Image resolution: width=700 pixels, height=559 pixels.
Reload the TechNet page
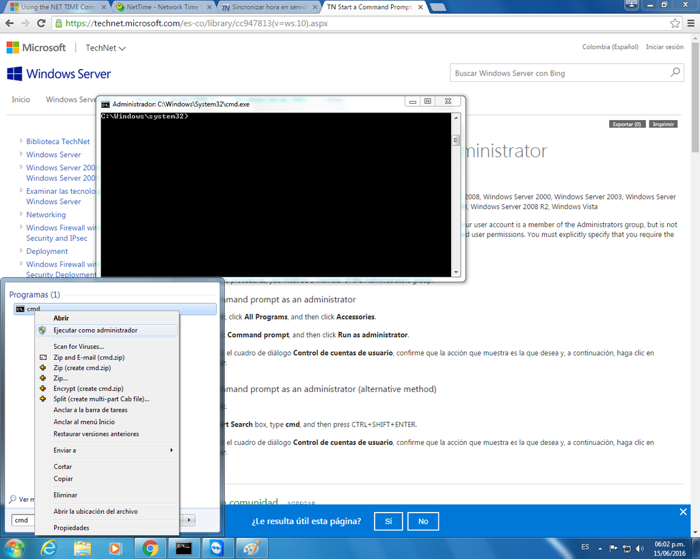41,23
